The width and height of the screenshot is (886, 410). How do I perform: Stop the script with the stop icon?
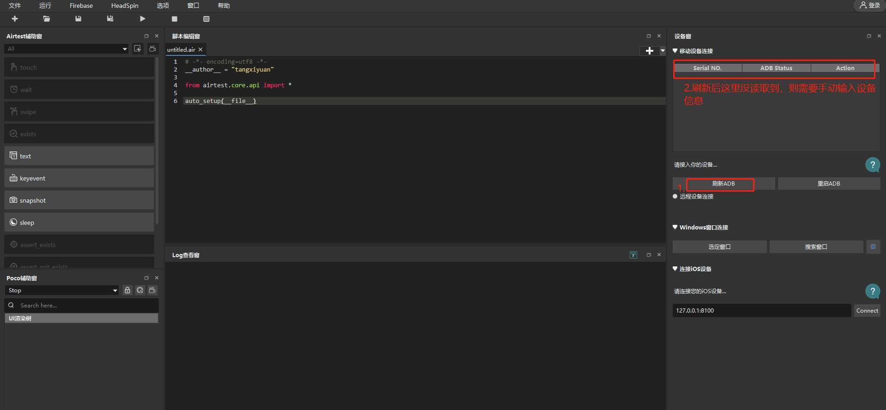pyautogui.click(x=175, y=19)
